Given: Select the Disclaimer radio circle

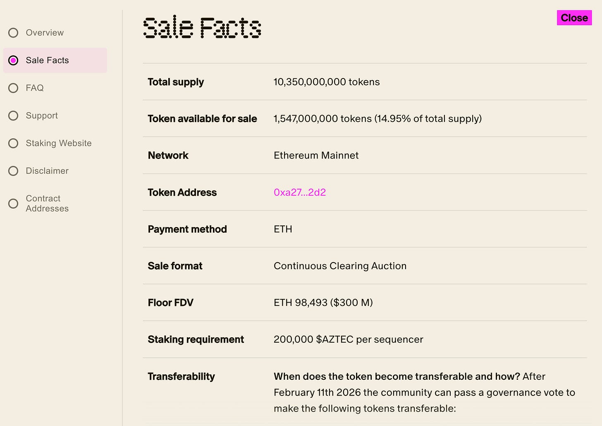Looking at the screenshot, I should tap(13, 171).
